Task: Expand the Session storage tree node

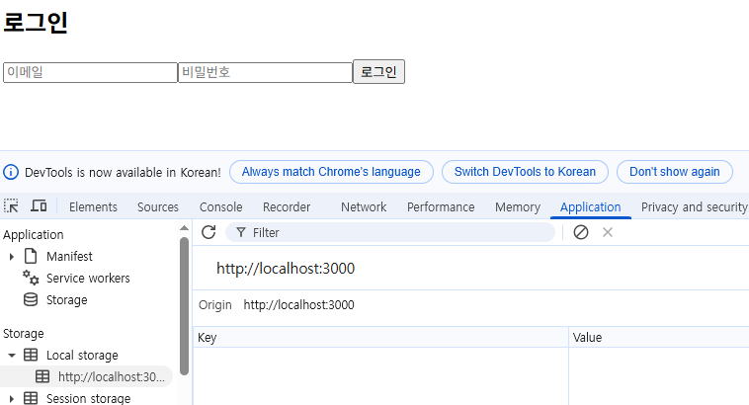Action: (x=12, y=398)
